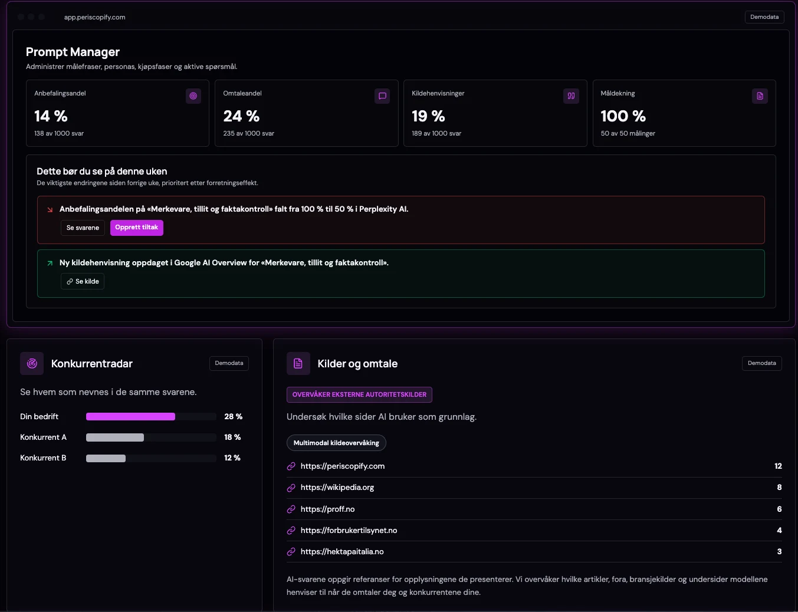Click Demodata badge in Konkurrentradar panel
This screenshot has height=612, width=798.
[x=229, y=363]
